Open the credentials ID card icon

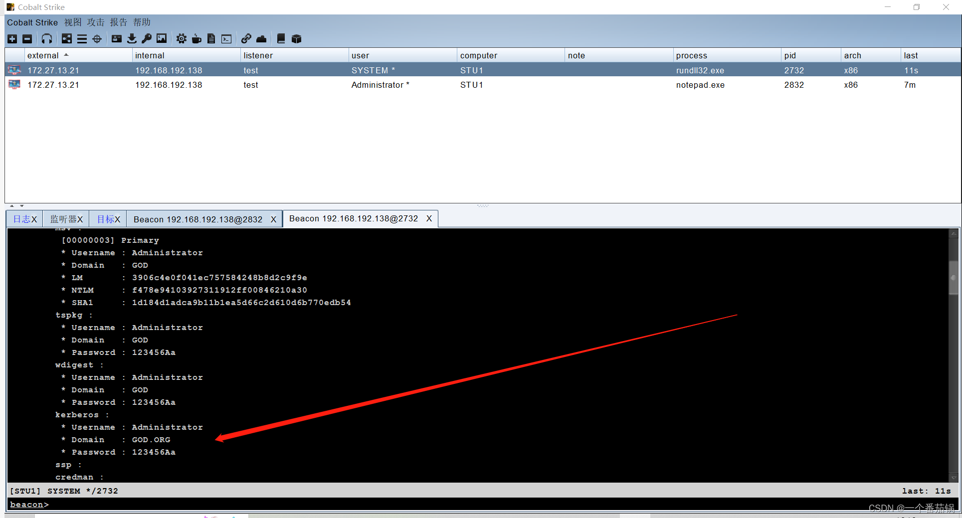[x=117, y=39]
